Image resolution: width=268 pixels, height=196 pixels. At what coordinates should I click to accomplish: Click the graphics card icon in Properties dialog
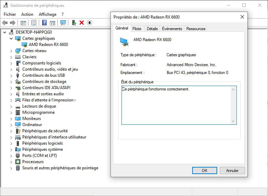(124, 42)
